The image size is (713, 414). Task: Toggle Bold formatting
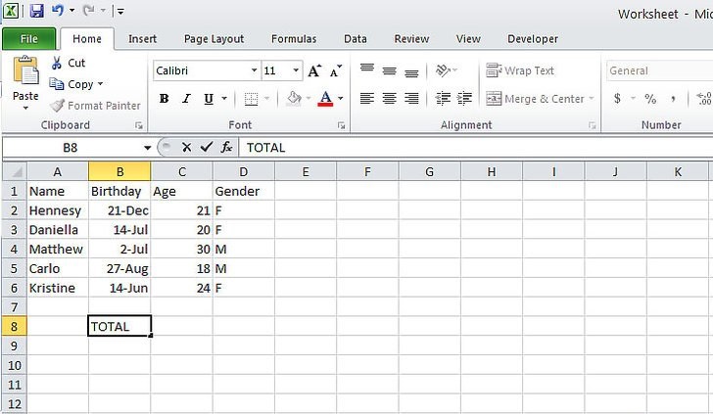(164, 99)
